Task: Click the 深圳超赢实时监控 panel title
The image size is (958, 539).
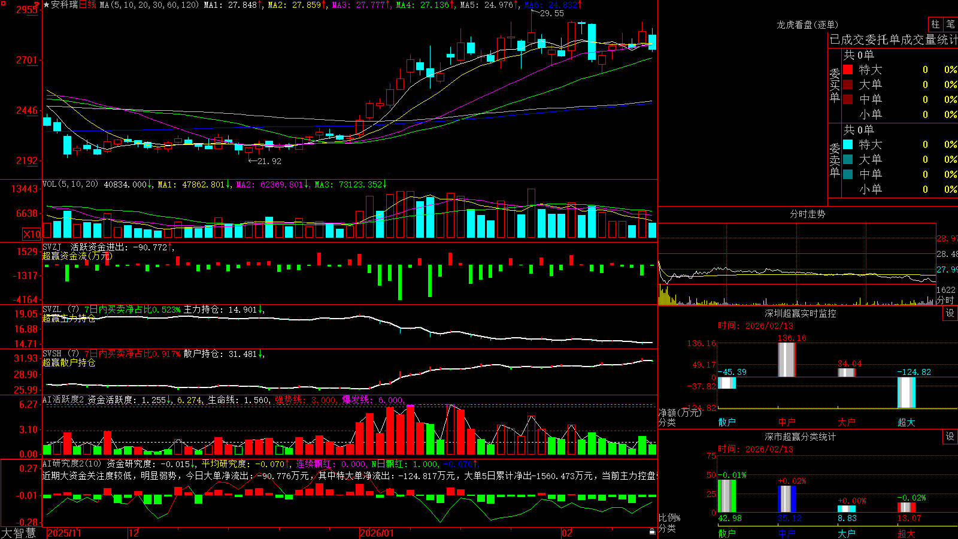Action: click(x=801, y=313)
